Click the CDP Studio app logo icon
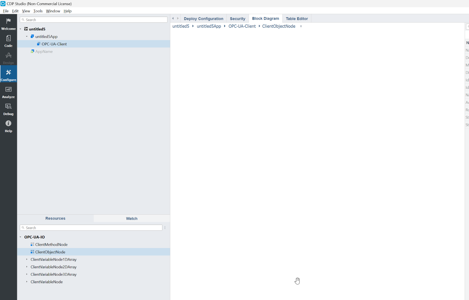The height and width of the screenshot is (300, 469). point(3,4)
